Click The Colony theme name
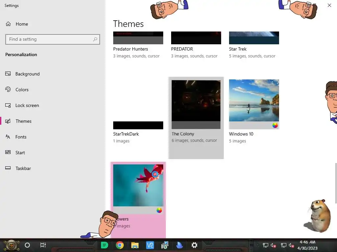This screenshot has height=252, width=337. coord(183,134)
